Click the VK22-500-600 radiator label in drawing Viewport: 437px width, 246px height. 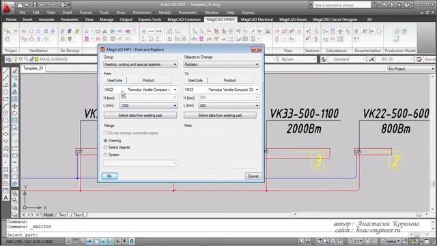(x=396, y=114)
